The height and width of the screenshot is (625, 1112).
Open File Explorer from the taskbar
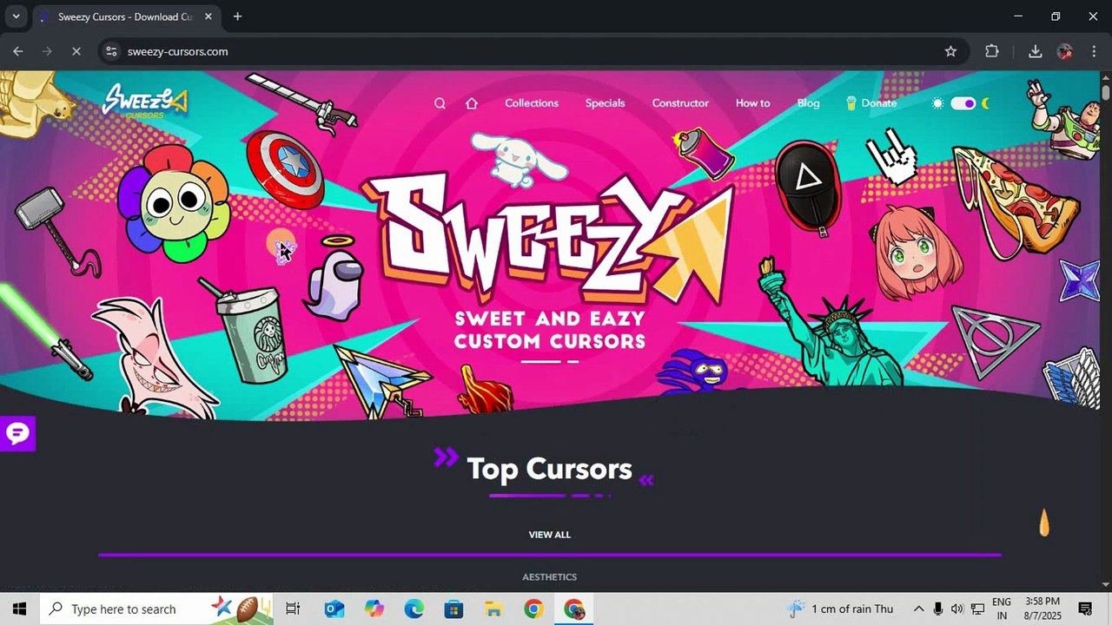pyautogui.click(x=493, y=609)
